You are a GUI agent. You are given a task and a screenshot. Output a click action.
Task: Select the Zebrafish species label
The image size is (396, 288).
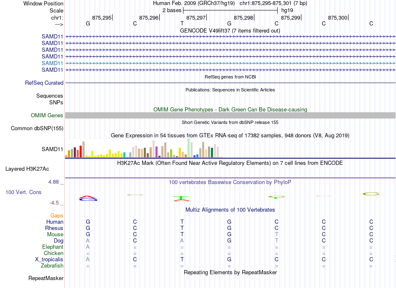pyautogui.click(x=52, y=266)
